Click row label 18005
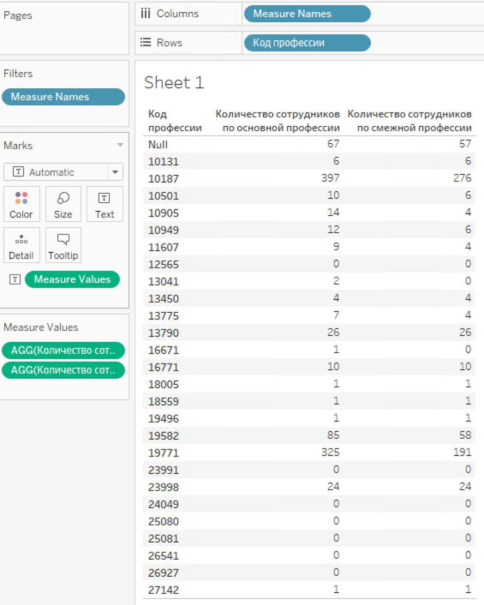Screen dimensions: 484x605 (x=164, y=384)
